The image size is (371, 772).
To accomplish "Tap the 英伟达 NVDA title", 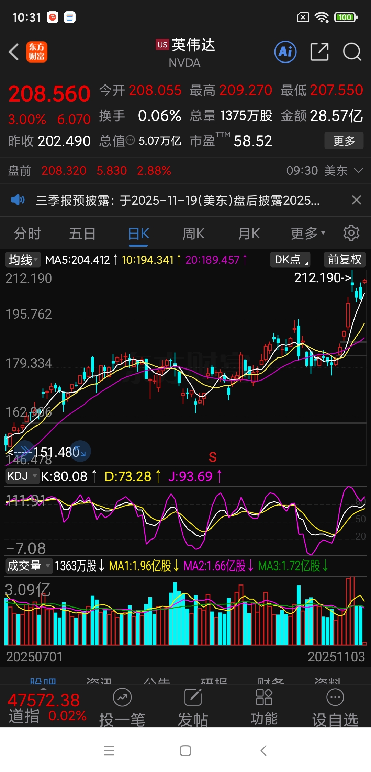I will [185, 53].
